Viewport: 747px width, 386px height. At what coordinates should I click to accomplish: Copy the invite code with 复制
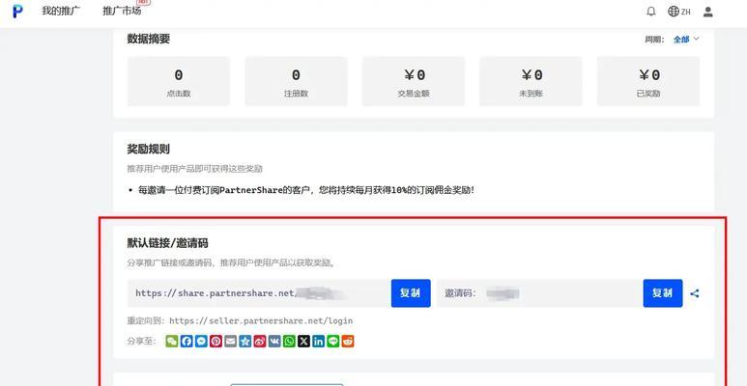[663, 293]
